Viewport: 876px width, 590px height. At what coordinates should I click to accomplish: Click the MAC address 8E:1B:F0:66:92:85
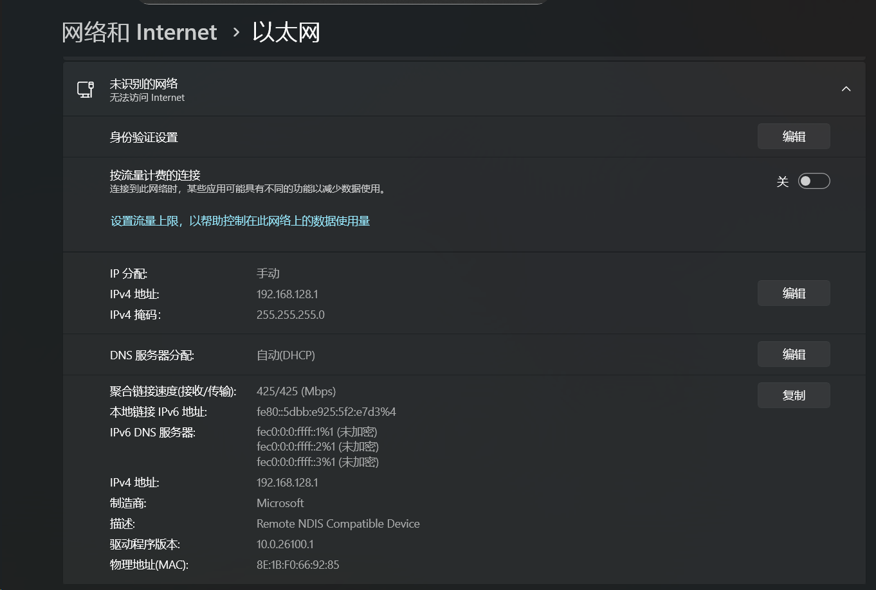[297, 565]
